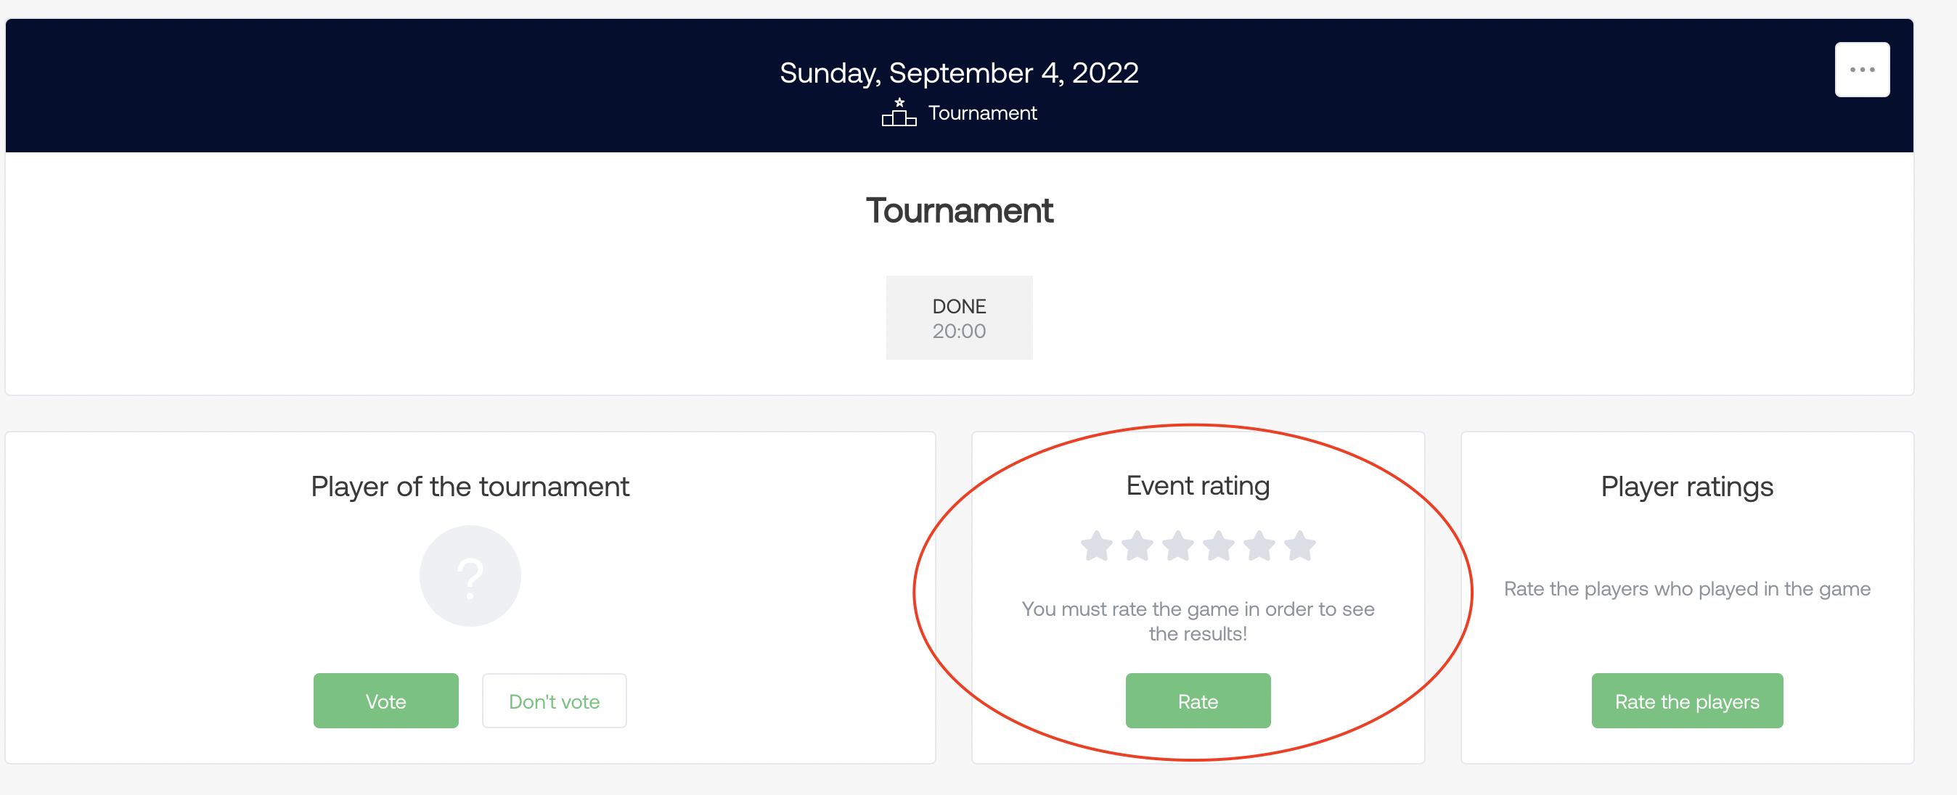
Task: Select the fifth event rating star
Action: click(1259, 546)
